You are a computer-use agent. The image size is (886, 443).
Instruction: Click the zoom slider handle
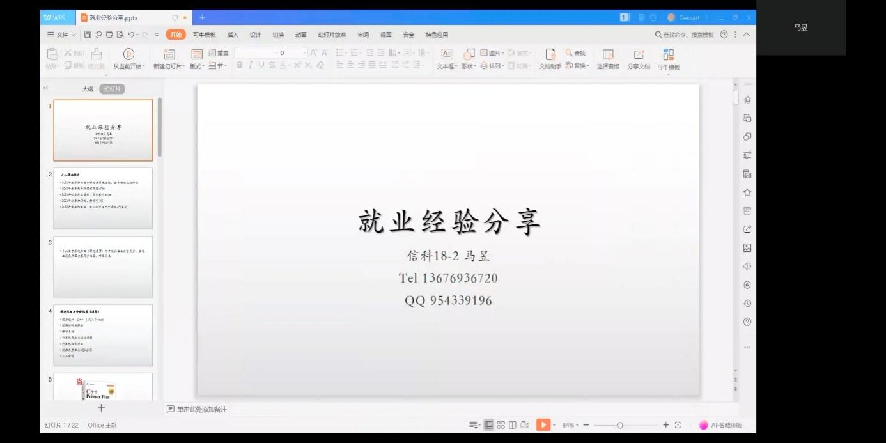(x=619, y=425)
